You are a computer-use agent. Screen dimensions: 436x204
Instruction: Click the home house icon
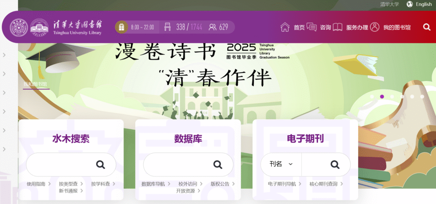[285, 27]
